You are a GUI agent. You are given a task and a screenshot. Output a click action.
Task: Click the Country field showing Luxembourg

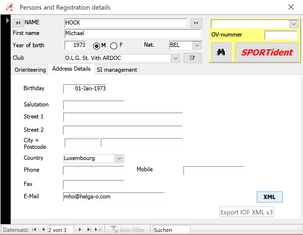click(89, 158)
